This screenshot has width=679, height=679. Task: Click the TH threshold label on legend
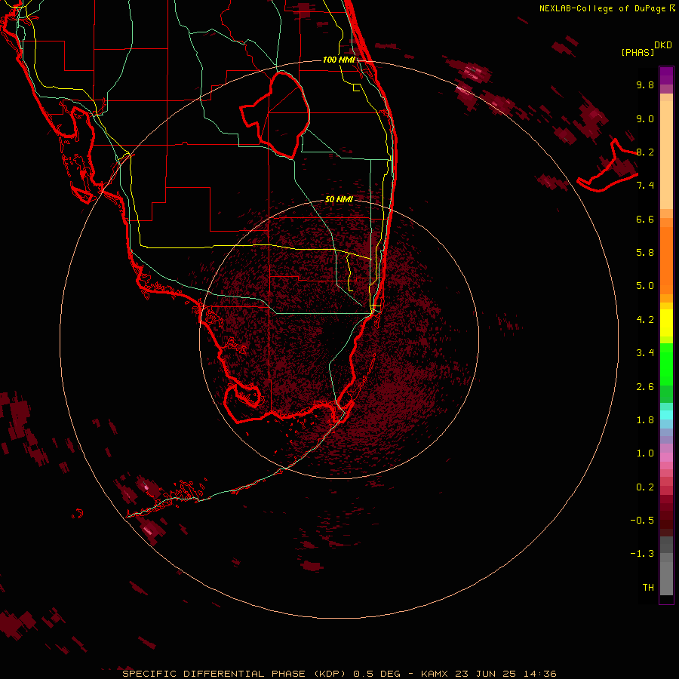pos(648,588)
